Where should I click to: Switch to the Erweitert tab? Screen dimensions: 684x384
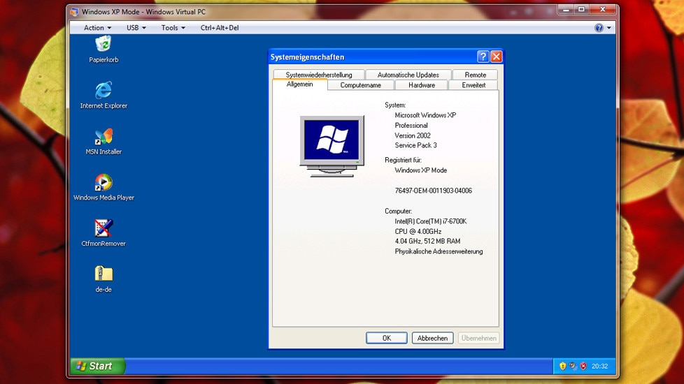(x=473, y=85)
